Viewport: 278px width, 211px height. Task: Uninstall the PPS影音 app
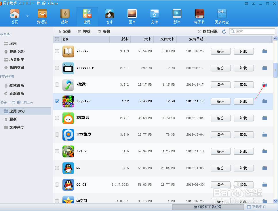click(243, 118)
